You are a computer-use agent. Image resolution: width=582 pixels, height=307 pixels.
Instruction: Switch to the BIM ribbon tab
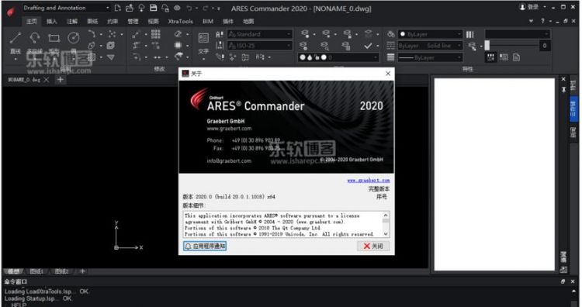208,21
